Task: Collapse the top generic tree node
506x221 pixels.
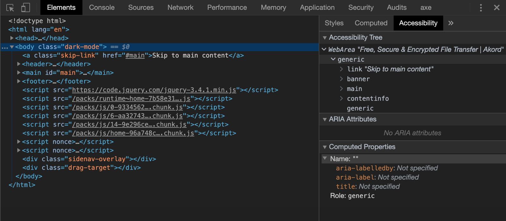Action: pyautogui.click(x=333, y=59)
